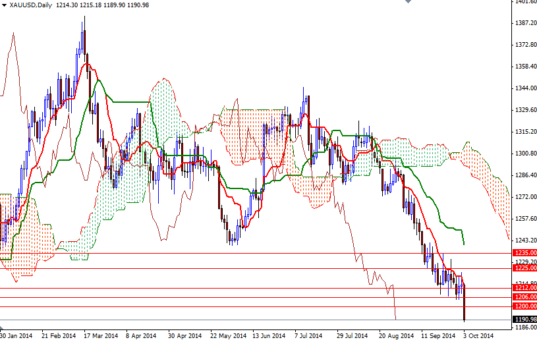Click the 3 Oct 2014 date label
Viewport: 537px width, 340px height.
coord(478,335)
